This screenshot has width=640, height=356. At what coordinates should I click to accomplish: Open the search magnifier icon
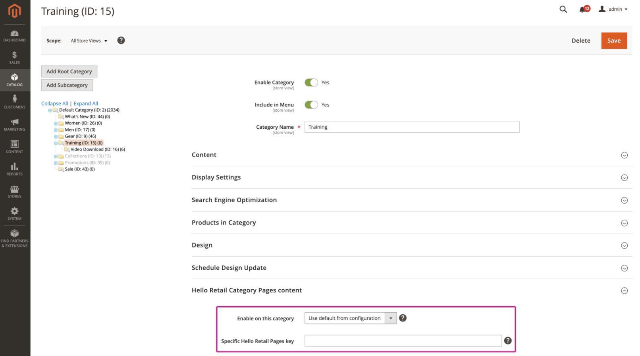tap(563, 9)
